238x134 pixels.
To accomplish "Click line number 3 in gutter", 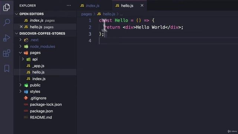I will click(x=90, y=34).
